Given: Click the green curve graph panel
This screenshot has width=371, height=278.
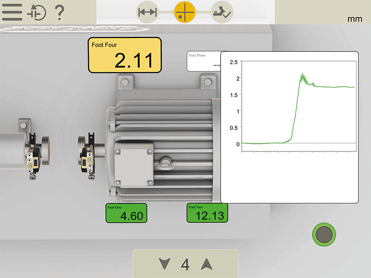Looking at the screenshot, I should [x=290, y=127].
